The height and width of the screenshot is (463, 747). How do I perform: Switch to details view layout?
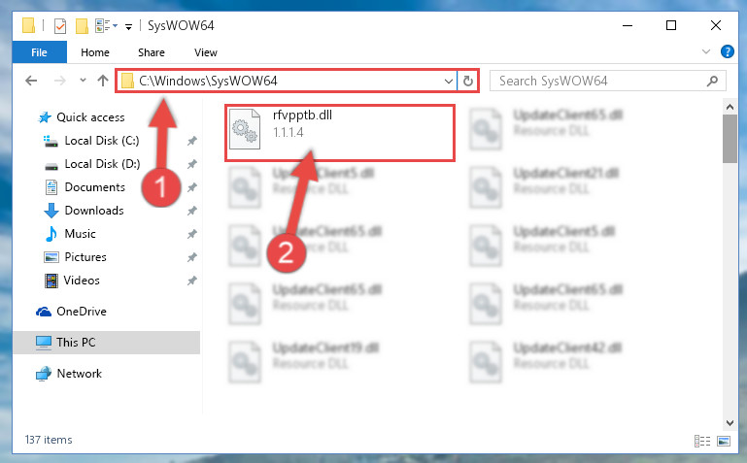[701, 441]
